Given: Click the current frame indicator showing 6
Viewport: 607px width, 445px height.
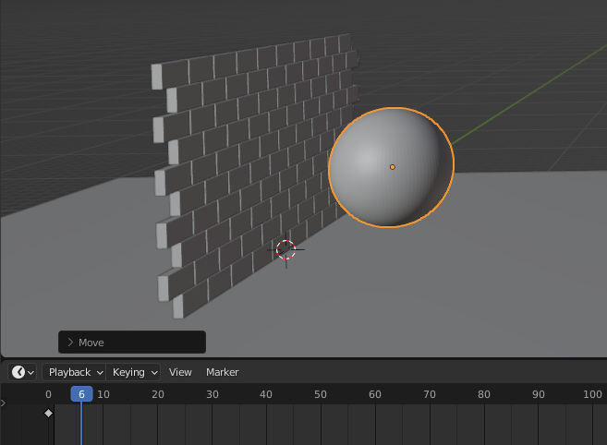Looking at the screenshot, I should [x=81, y=394].
